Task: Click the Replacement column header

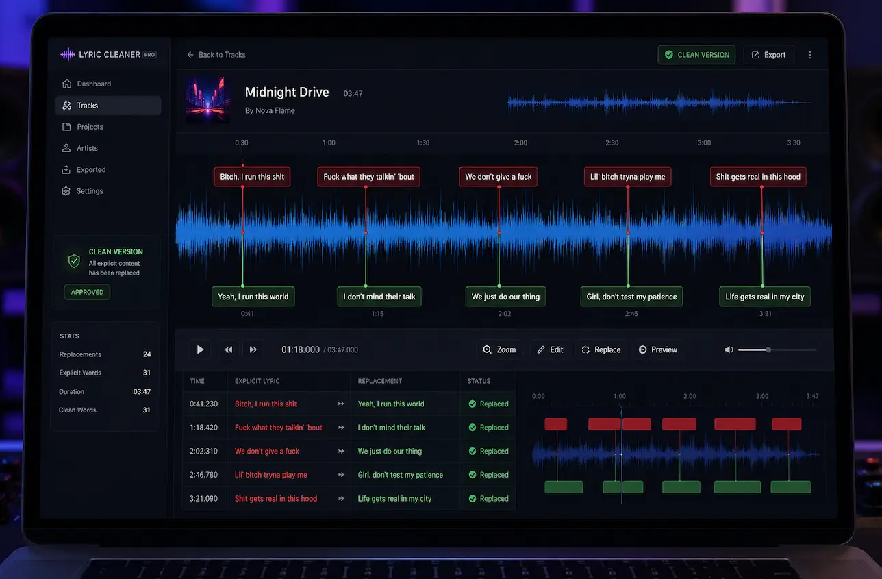Action: coord(380,381)
